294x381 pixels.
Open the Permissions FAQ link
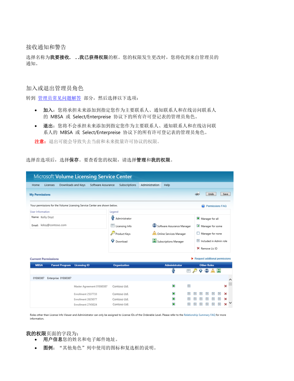(x=216, y=206)
